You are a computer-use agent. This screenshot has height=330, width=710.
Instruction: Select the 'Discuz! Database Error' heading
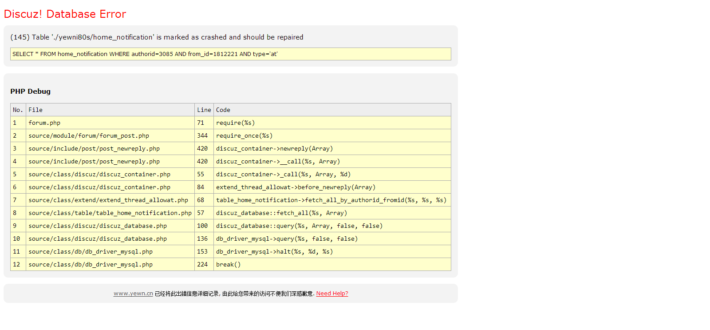pyautogui.click(x=65, y=14)
